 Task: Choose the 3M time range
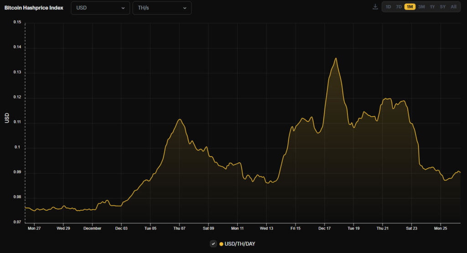point(421,7)
